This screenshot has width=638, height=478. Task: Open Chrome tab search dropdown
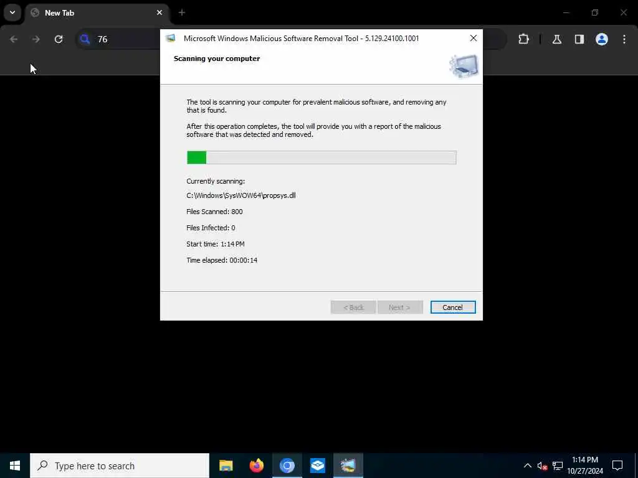[12, 12]
